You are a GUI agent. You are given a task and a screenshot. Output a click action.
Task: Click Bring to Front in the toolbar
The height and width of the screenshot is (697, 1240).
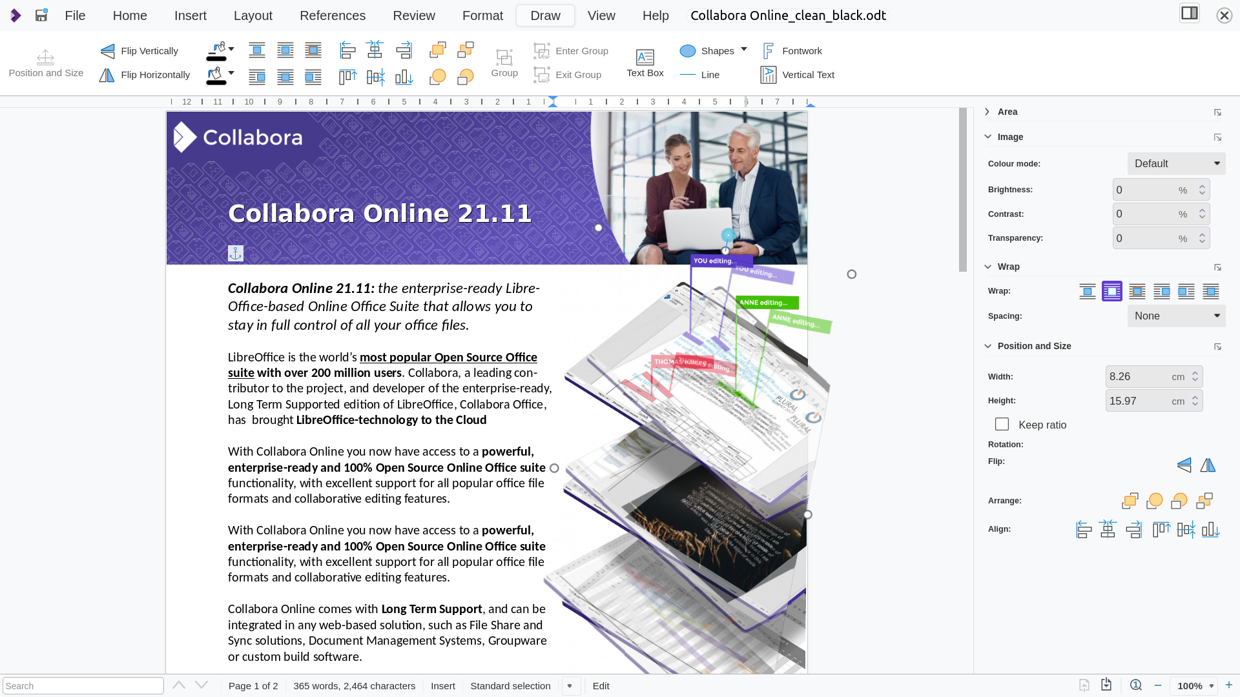(x=438, y=50)
